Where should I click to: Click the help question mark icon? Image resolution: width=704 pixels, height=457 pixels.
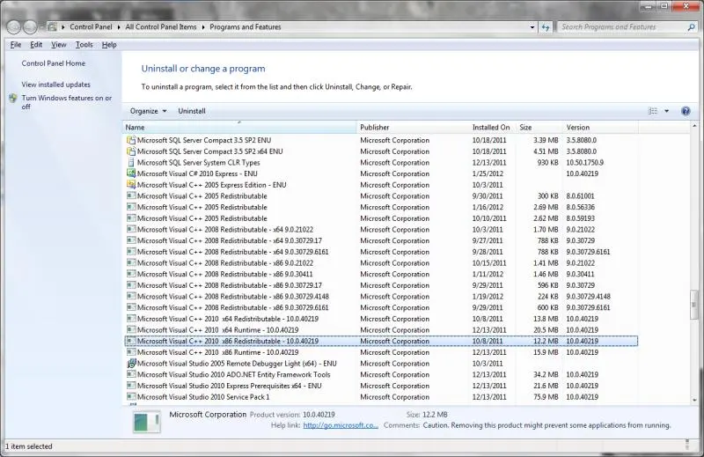[x=686, y=111]
